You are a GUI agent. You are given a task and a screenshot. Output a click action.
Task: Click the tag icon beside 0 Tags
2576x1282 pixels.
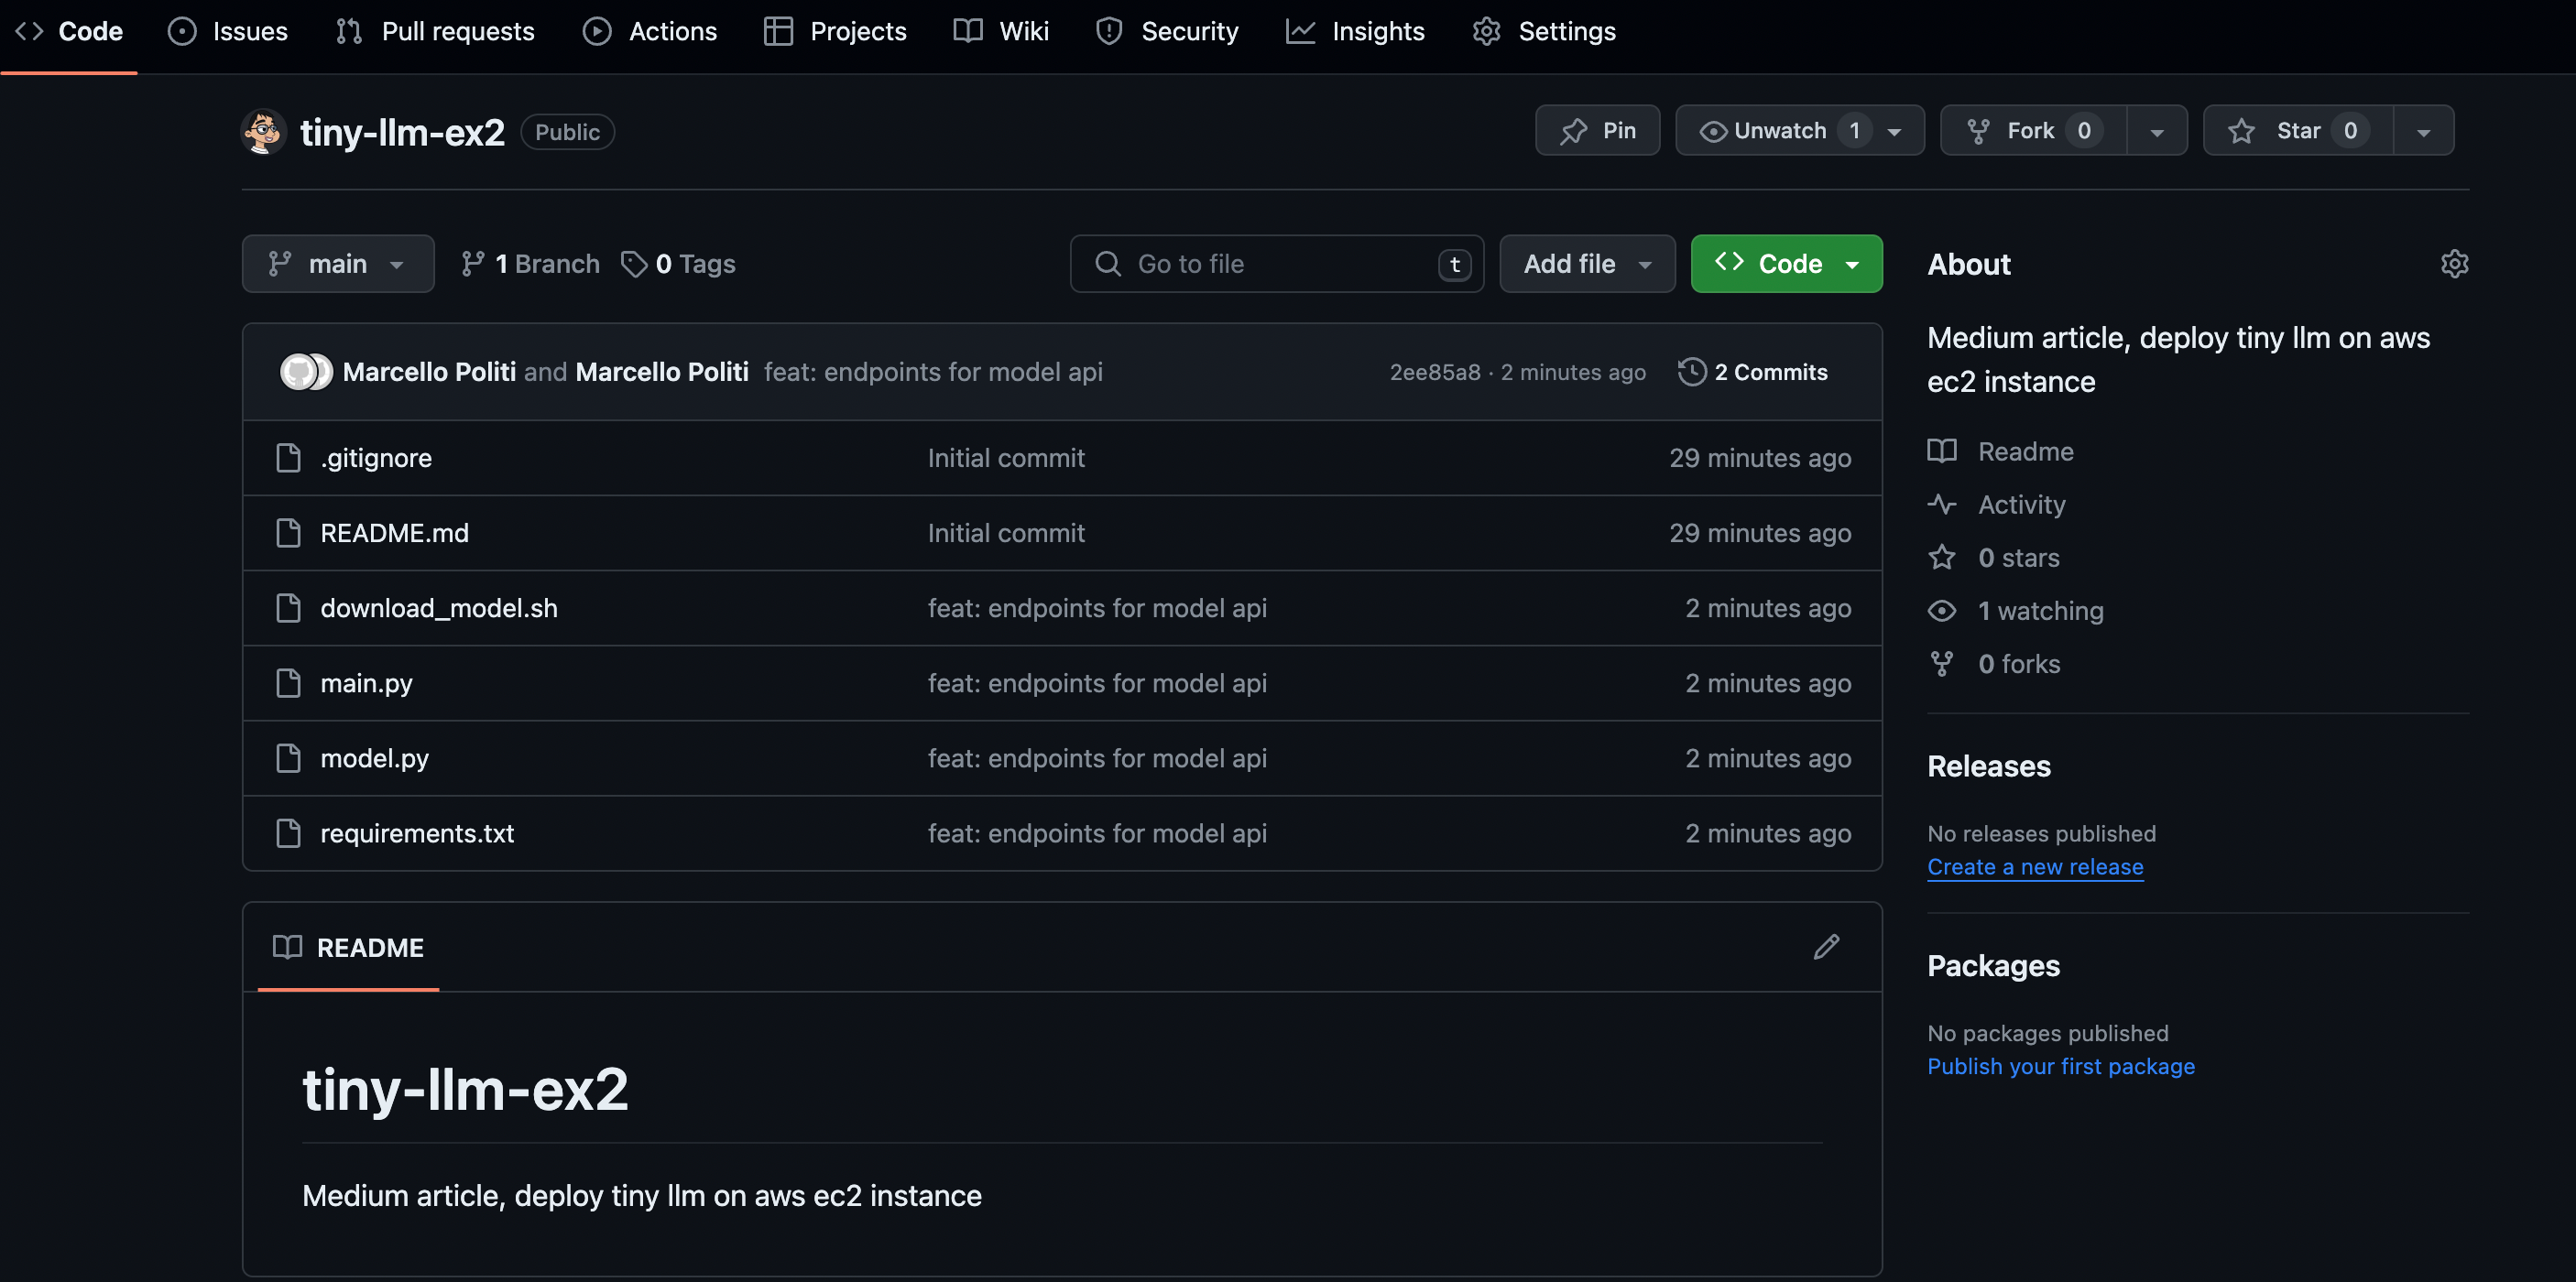[634, 264]
